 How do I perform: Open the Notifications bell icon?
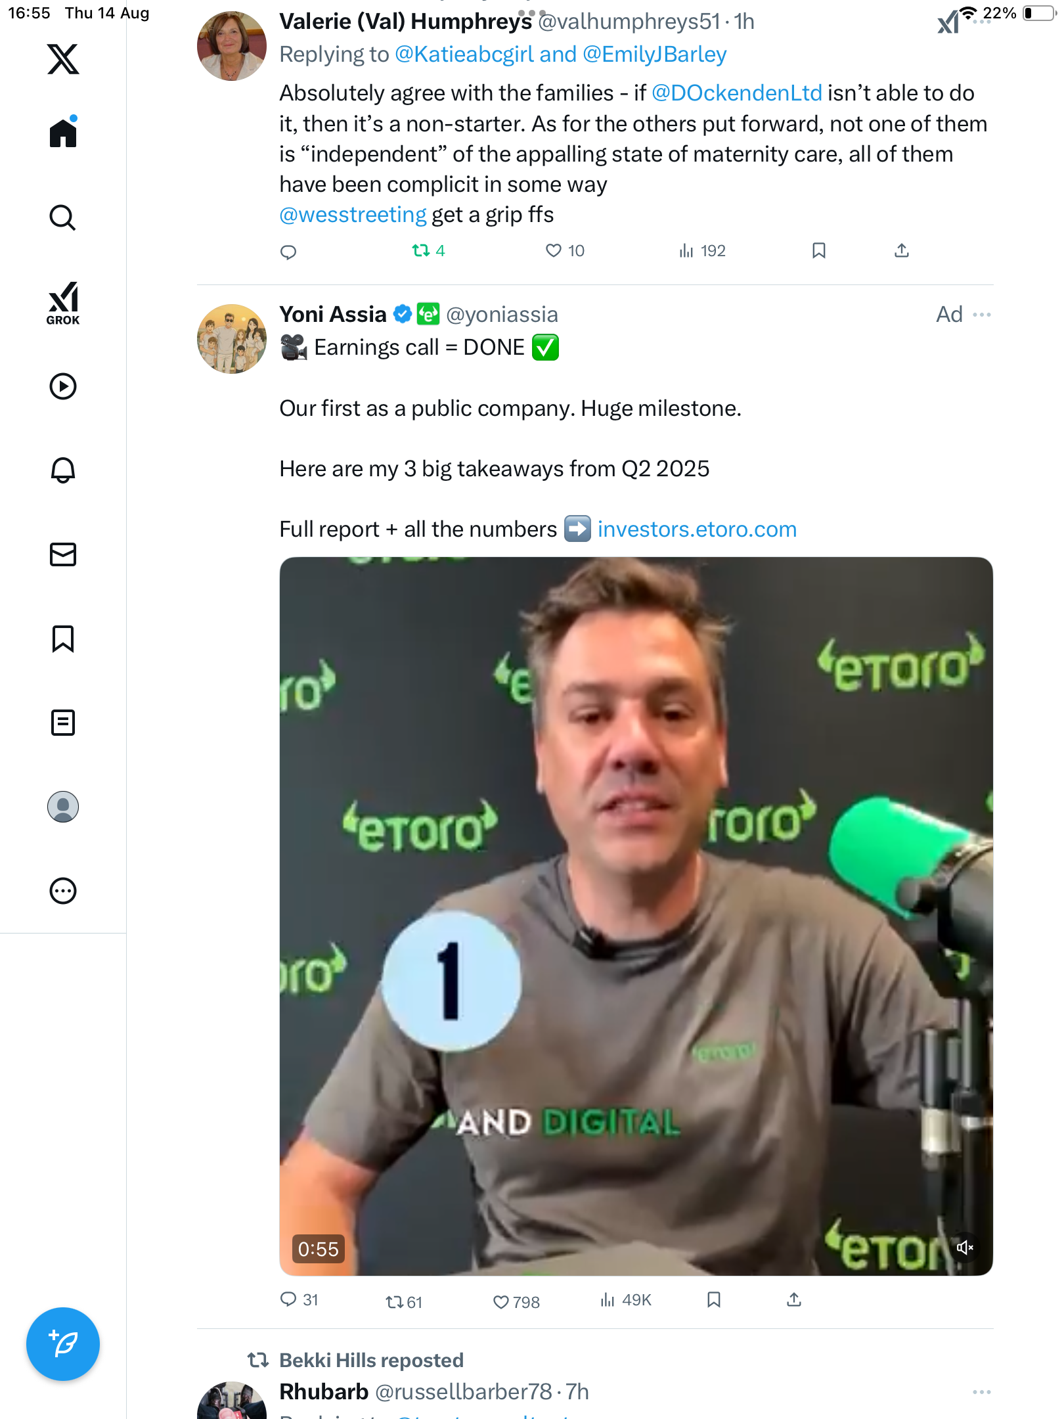coord(63,470)
